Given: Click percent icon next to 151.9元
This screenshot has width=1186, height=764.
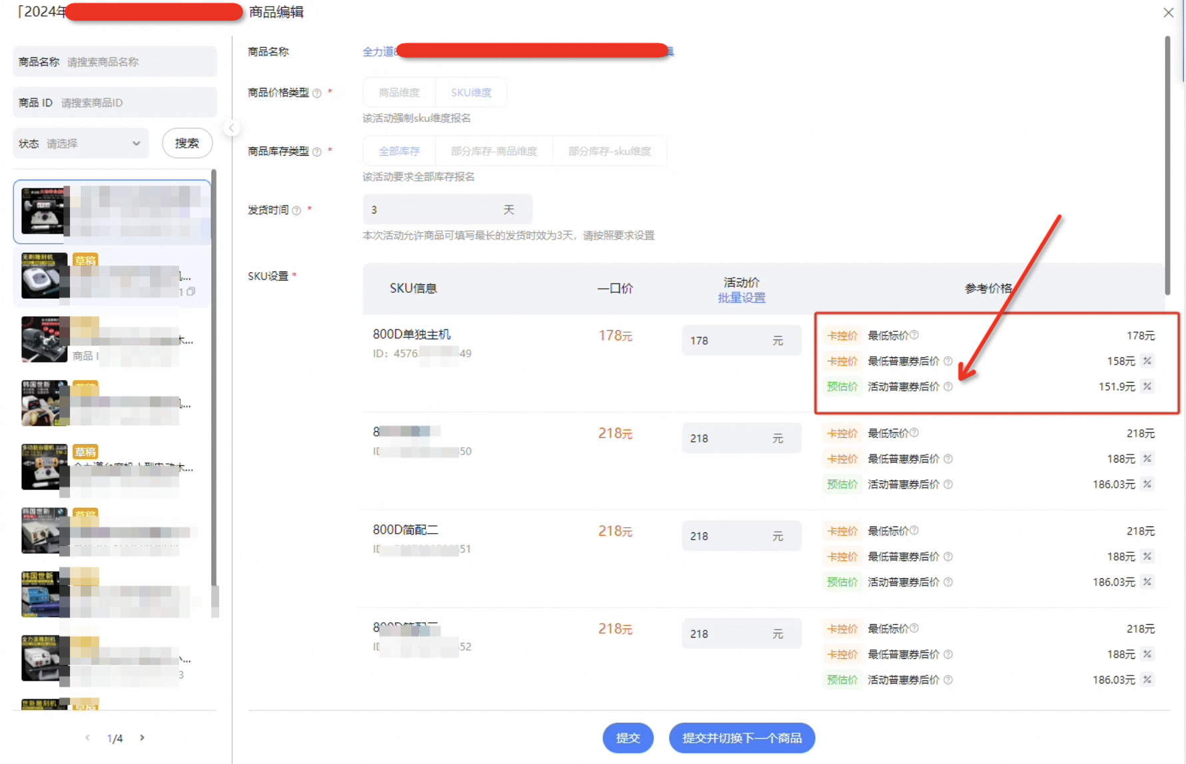Looking at the screenshot, I should [x=1147, y=386].
